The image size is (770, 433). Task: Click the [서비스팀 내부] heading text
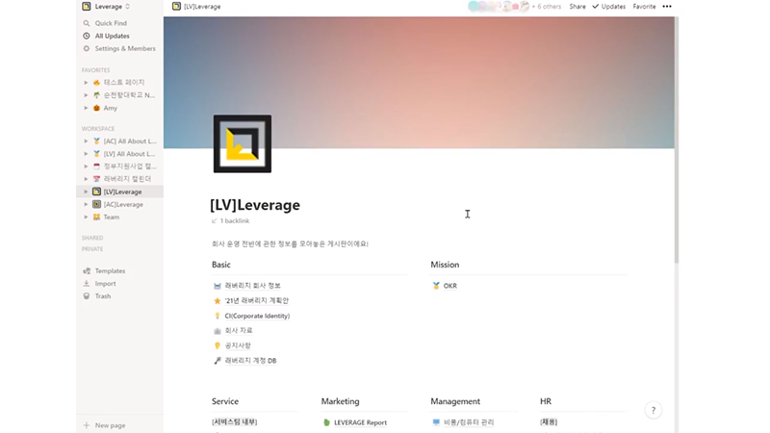(x=234, y=422)
